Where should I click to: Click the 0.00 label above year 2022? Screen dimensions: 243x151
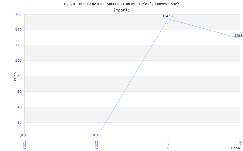pyautogui.click(x=96, y=135)
